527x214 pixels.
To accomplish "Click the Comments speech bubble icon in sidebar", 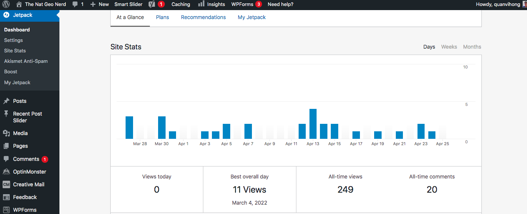I will tap(6, 159).
